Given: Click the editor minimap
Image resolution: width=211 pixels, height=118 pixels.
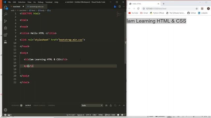Looking at the screenshot, I should 119,14.
